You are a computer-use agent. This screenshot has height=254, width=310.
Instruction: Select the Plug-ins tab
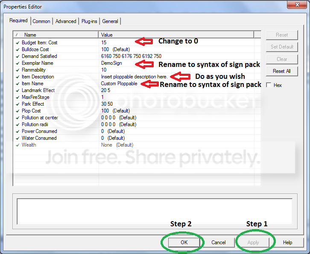(89, 21)
